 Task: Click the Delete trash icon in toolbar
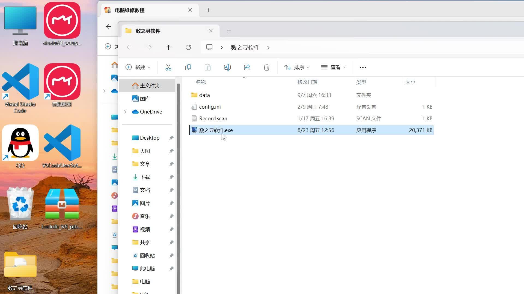pyautogui.click(x=266, y=67)
